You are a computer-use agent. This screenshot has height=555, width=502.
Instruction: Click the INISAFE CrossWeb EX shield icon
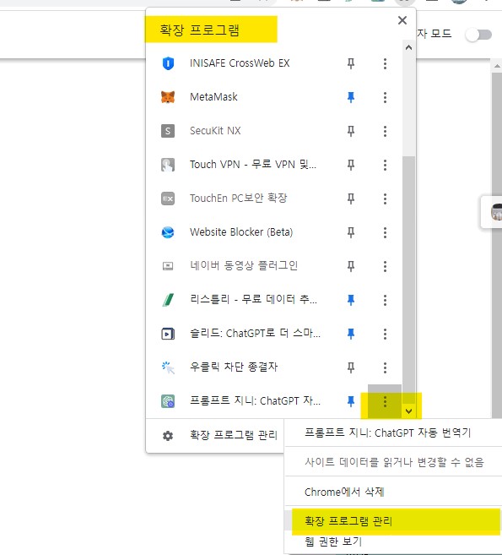[x=168, y=63]
